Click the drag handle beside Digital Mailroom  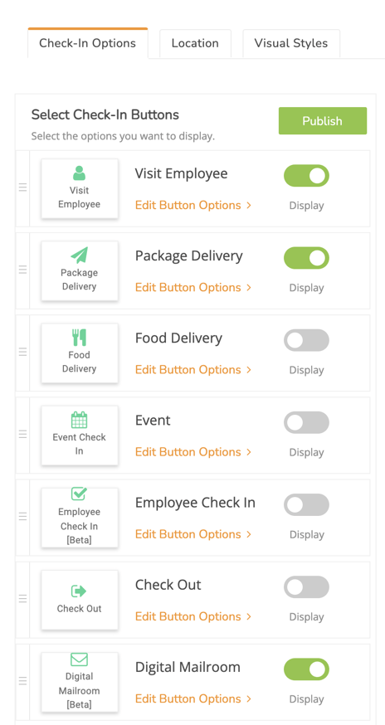22,681
